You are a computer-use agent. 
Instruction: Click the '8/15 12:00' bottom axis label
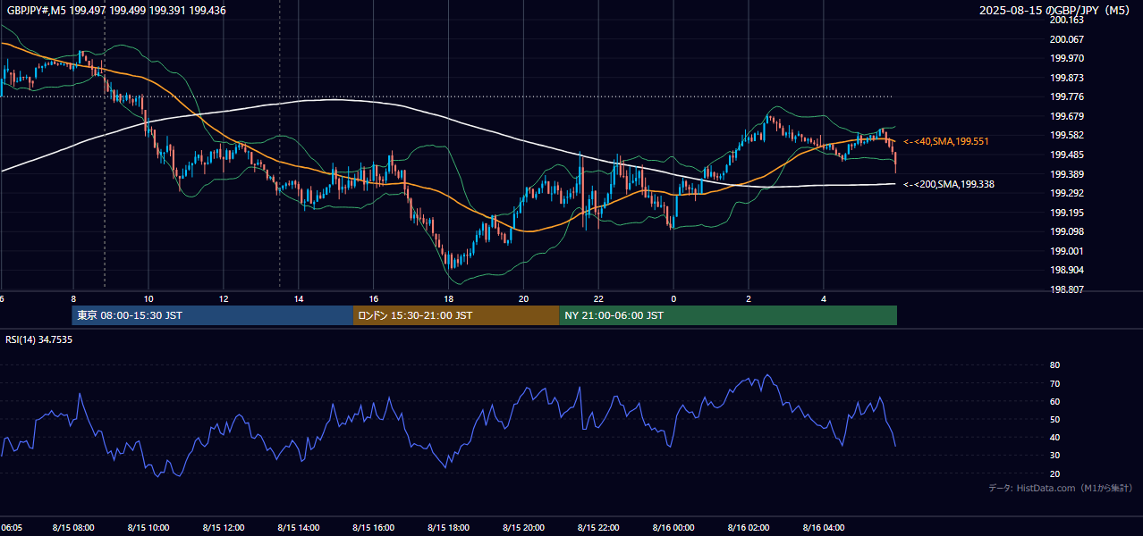click(x=224, y=528)
